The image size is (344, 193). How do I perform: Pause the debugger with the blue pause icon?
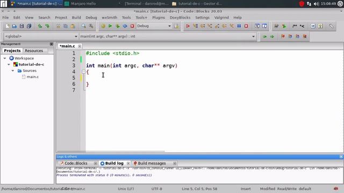pos(239,26)
